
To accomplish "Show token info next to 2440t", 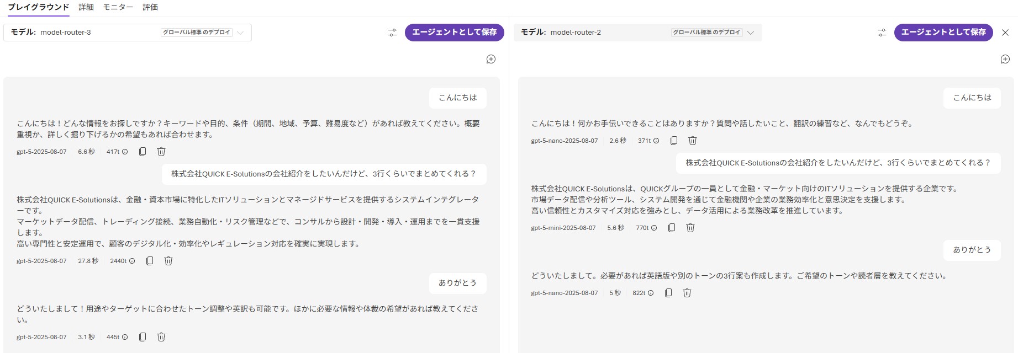I will click(x=132, y=261).
